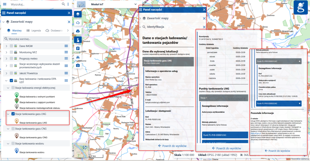Expand the Monitoring NFZ layer group
Viewport: 310px width, 161px height.
[x=6, y=52]
